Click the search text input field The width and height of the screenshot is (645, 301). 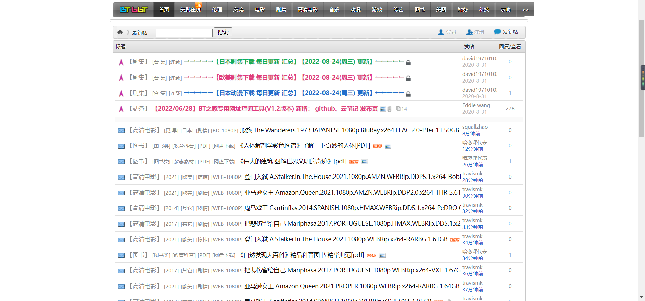[184, 33]
